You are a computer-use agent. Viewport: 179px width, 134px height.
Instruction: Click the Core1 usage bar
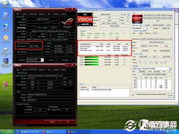(93, 60)
